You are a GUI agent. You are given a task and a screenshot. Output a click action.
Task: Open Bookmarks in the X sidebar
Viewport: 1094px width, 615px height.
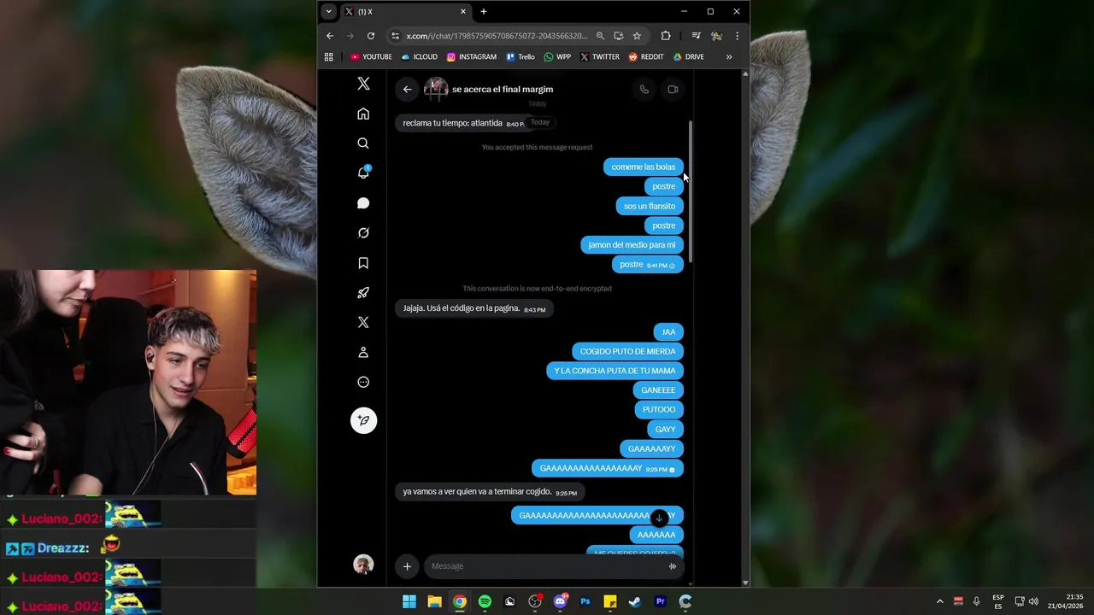(363, 263)
